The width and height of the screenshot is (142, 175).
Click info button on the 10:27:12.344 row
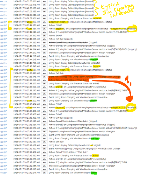coord(44,166)
